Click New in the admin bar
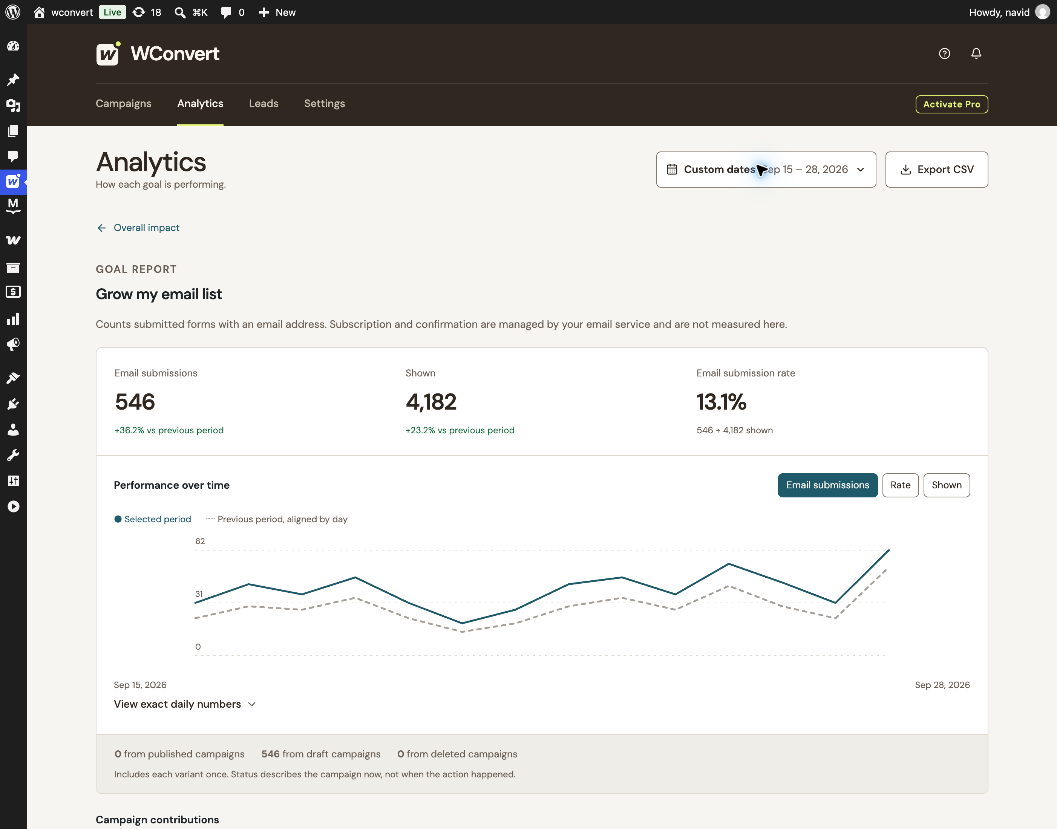This screenshot has height=829, width=1057. point(285,12)
